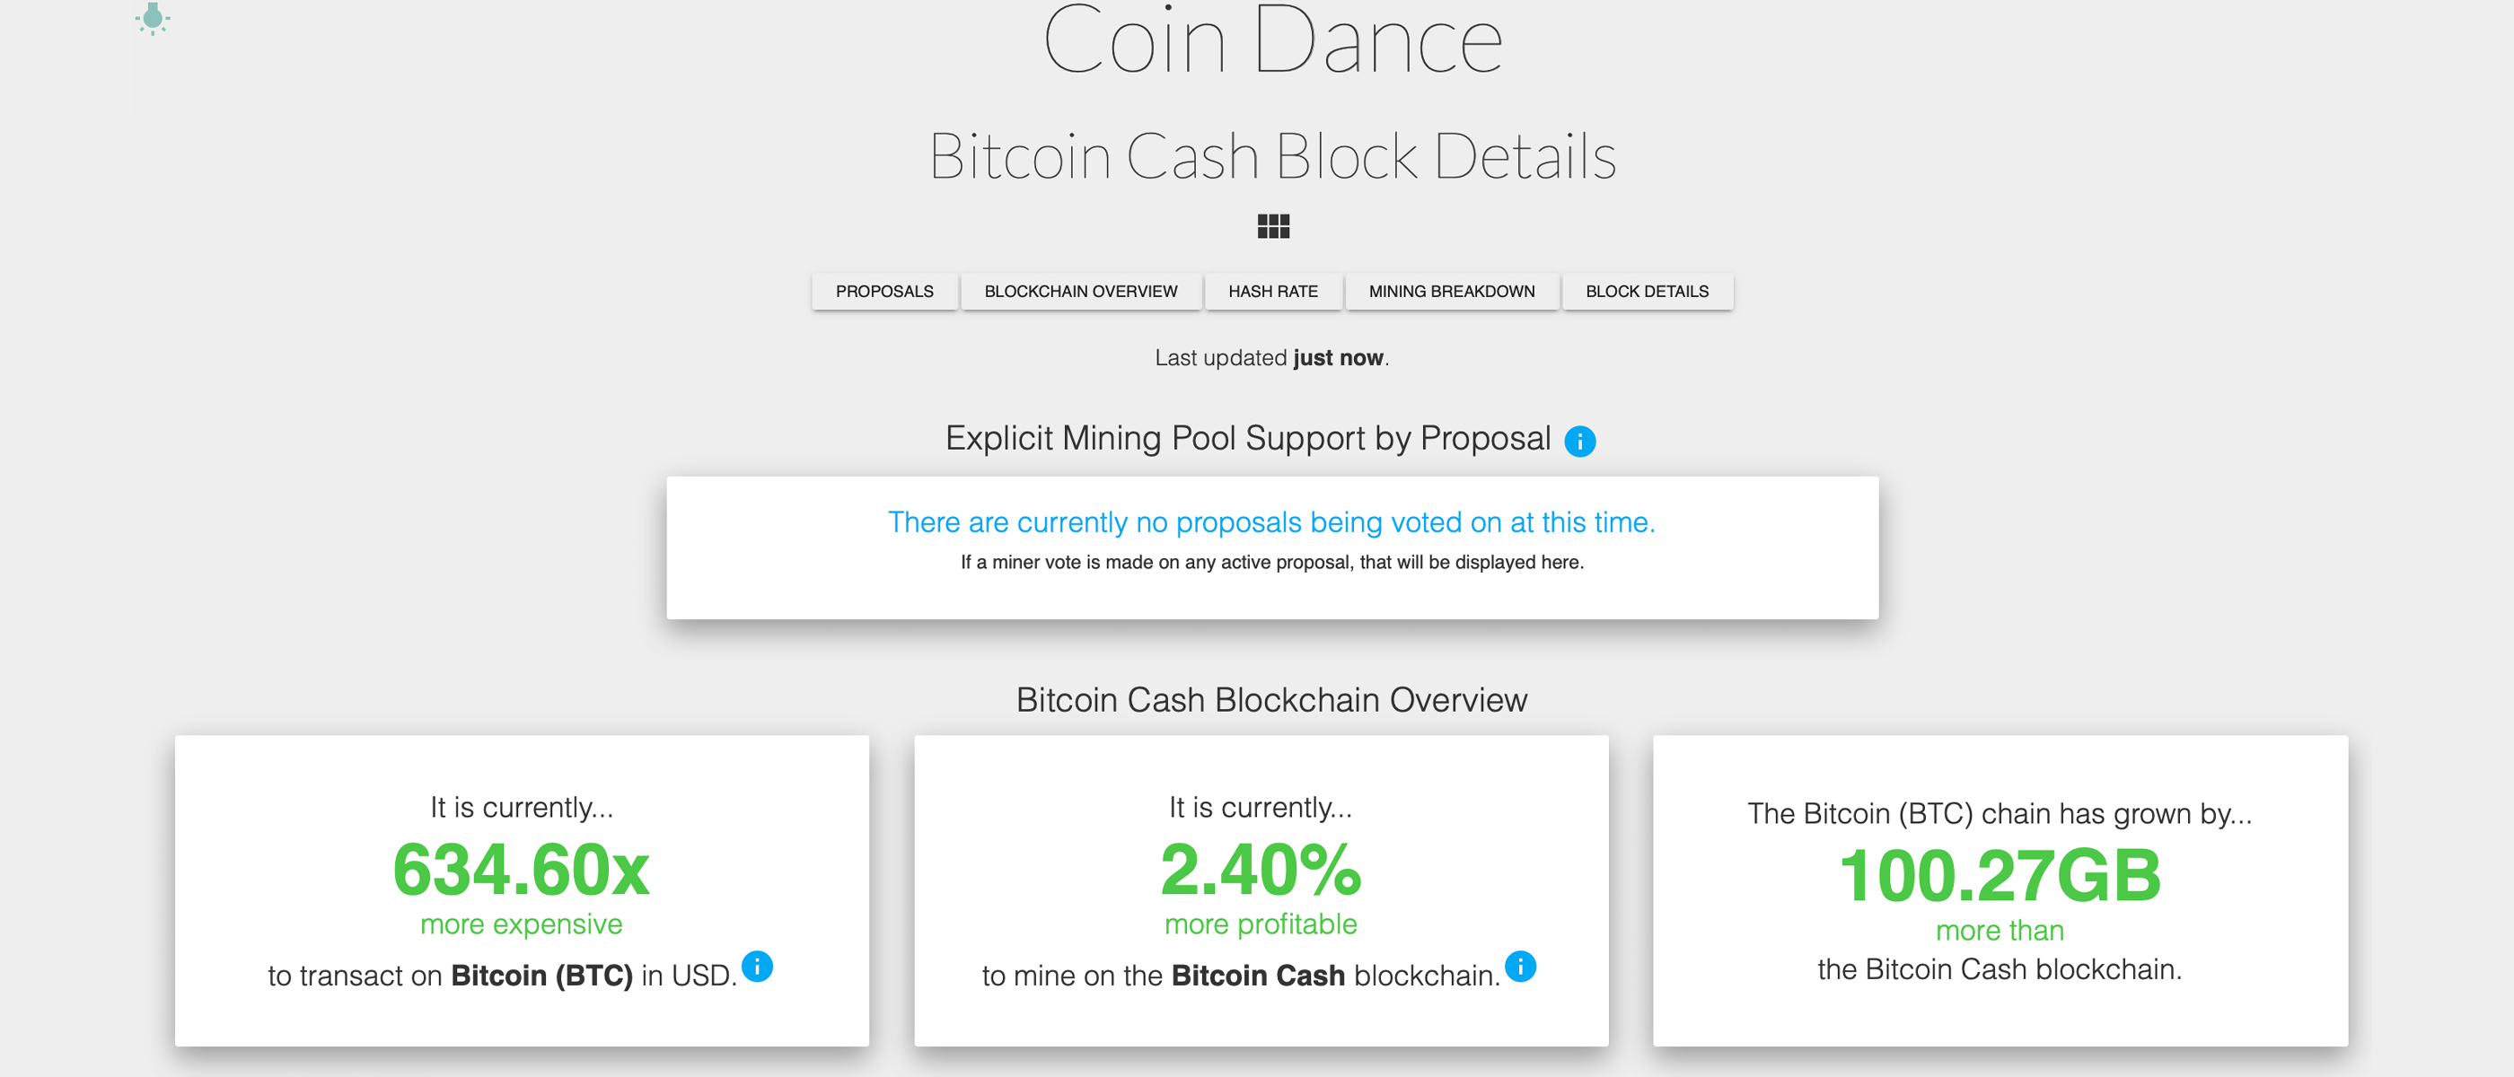Select the PROPOSALS tab

[x=879, y=290]
